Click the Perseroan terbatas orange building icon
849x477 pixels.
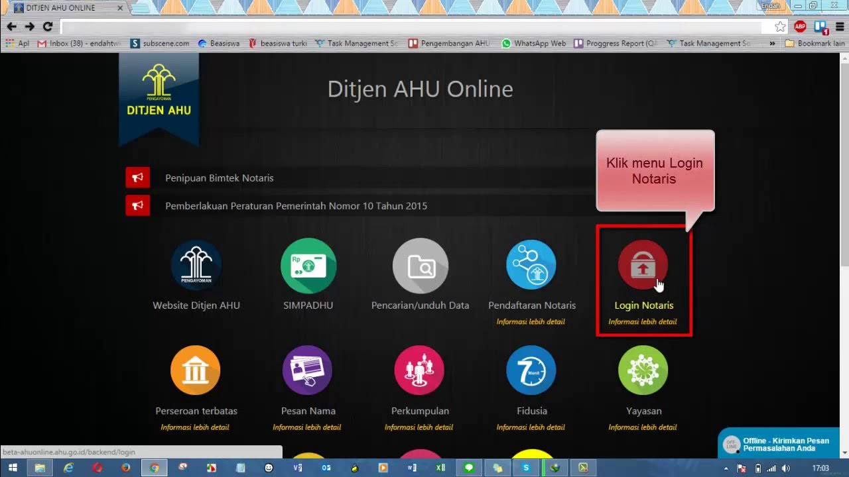[x=195, y=370]
